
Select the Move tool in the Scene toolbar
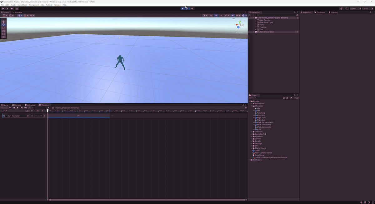pyautogui.click(x=3, y=25)
